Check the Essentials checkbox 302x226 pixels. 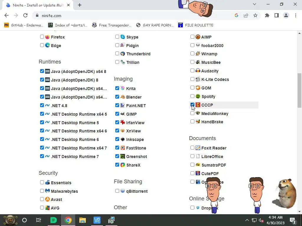click(42, 182)
